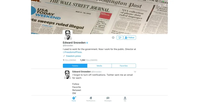Open Home in the bottom bar
Image resolution: width=202 pixels, height=102 pixels.
click(x=74, y=99)
